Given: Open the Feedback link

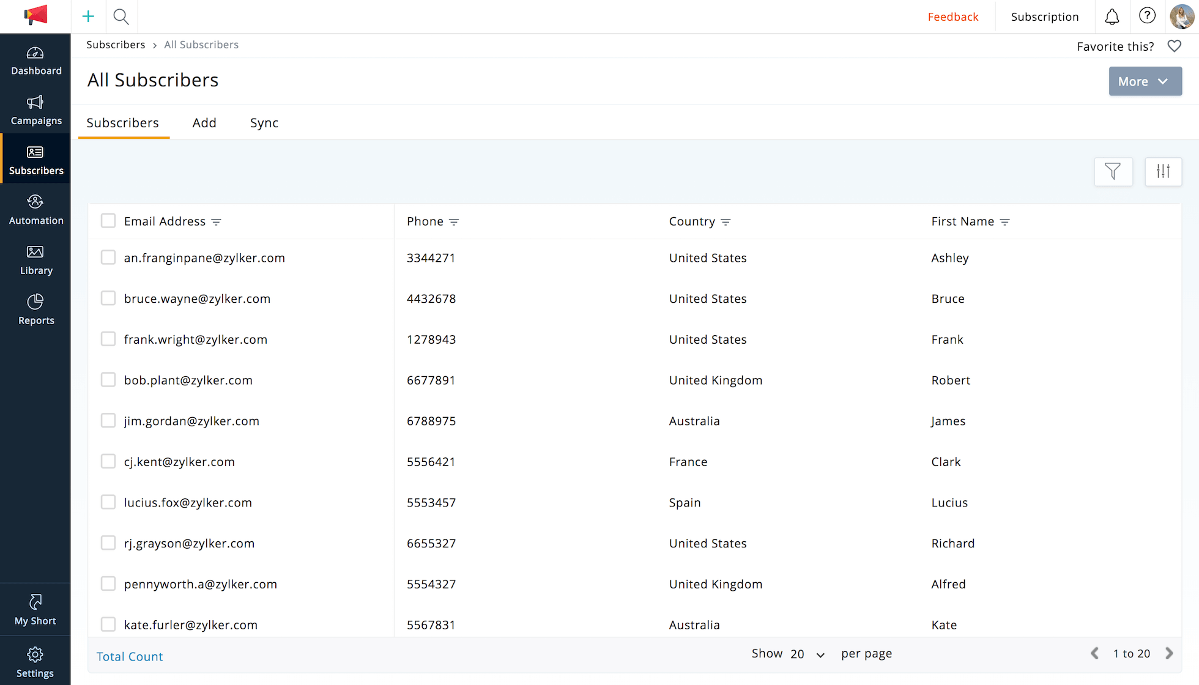Looking at the screenshot, I should pos(952,17).
